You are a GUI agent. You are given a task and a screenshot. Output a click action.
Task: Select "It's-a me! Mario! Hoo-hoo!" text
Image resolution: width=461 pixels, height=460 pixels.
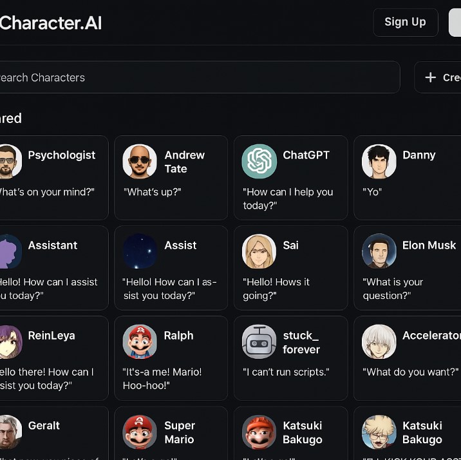pos(162,379)
